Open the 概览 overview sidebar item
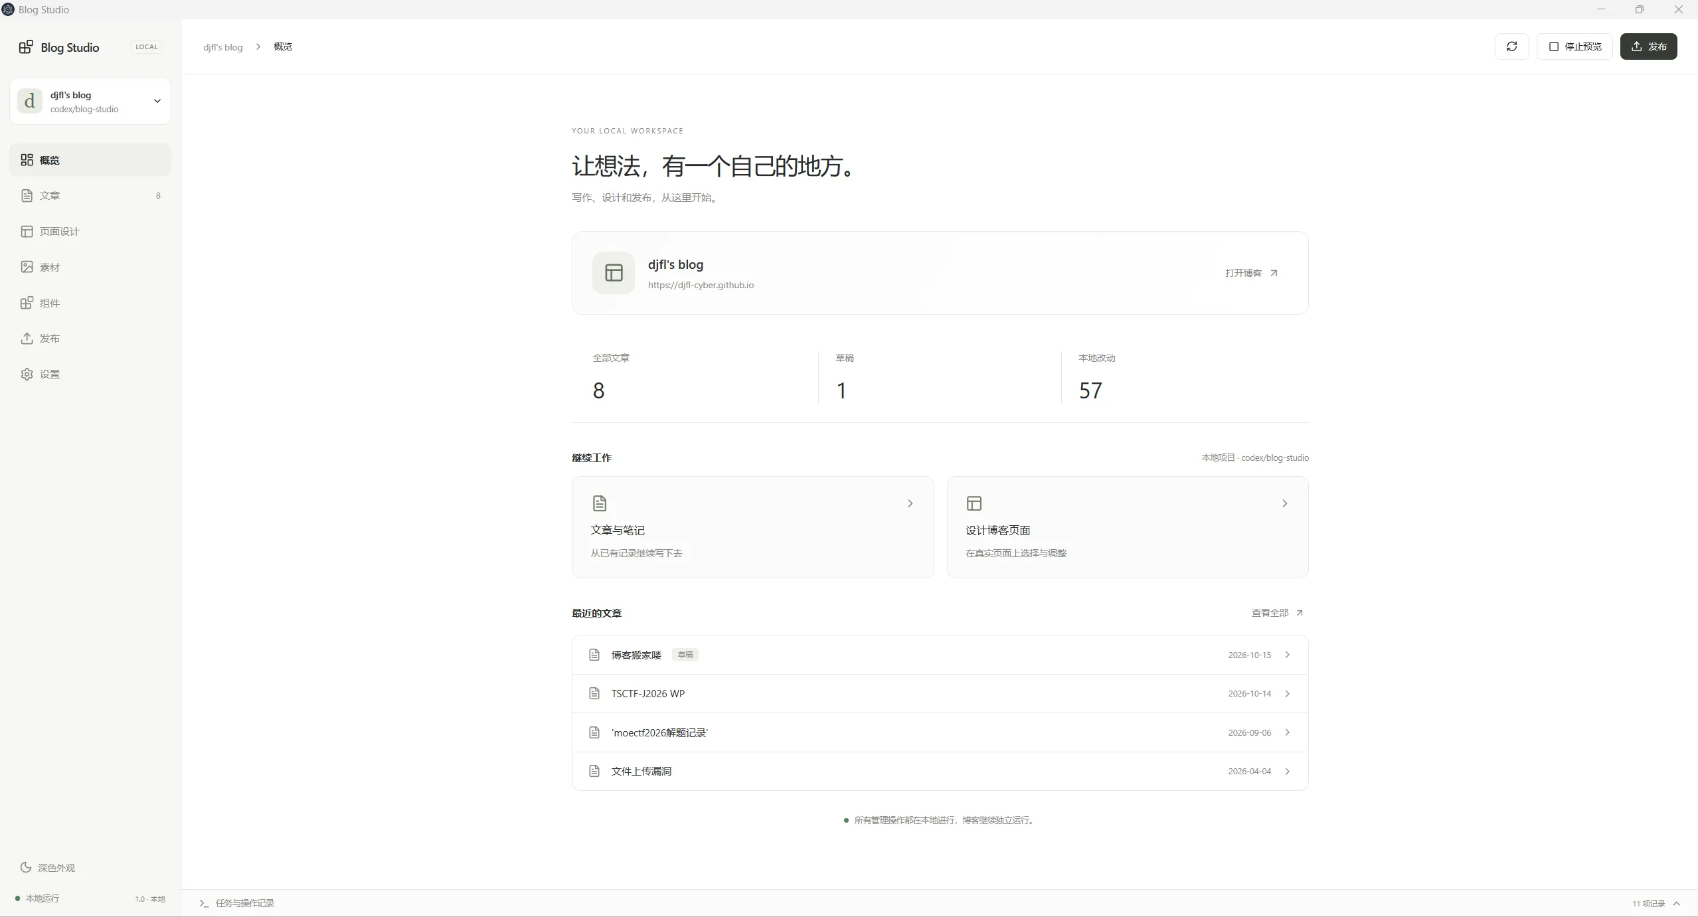1698x917 pixels. coord(90,160)
